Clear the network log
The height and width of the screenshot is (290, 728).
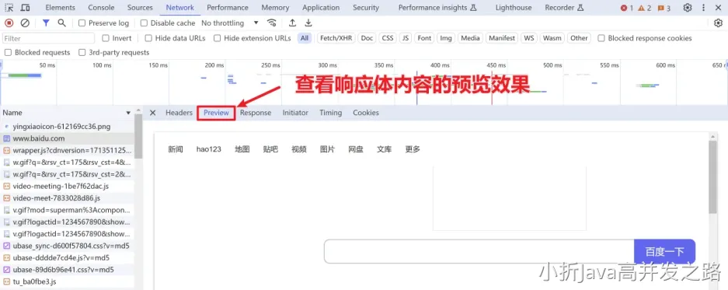tap(25, 23)
